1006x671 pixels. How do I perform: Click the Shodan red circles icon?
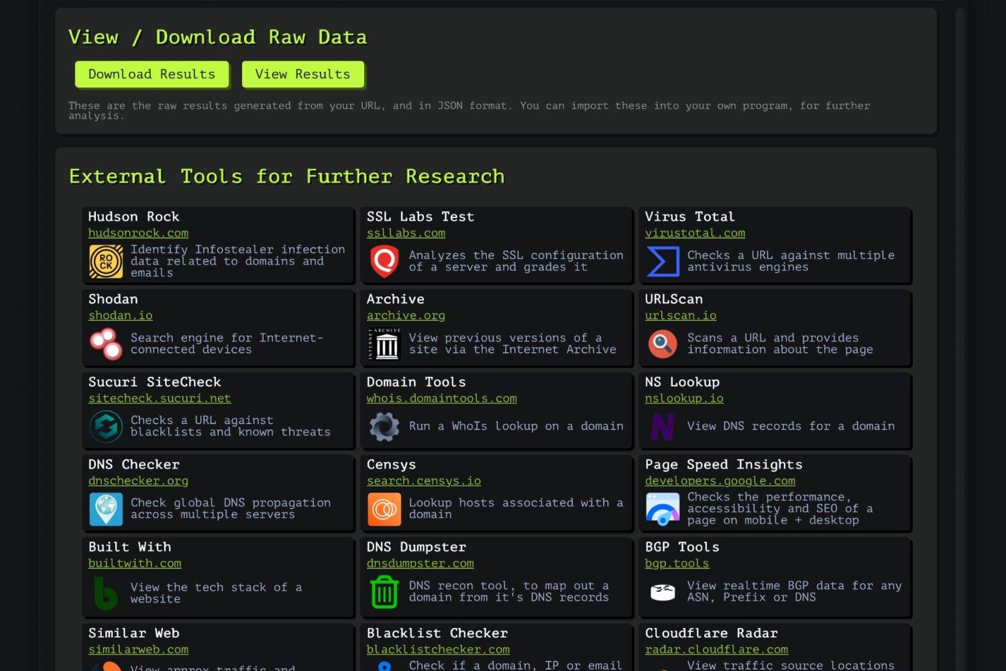pos(106,344)
